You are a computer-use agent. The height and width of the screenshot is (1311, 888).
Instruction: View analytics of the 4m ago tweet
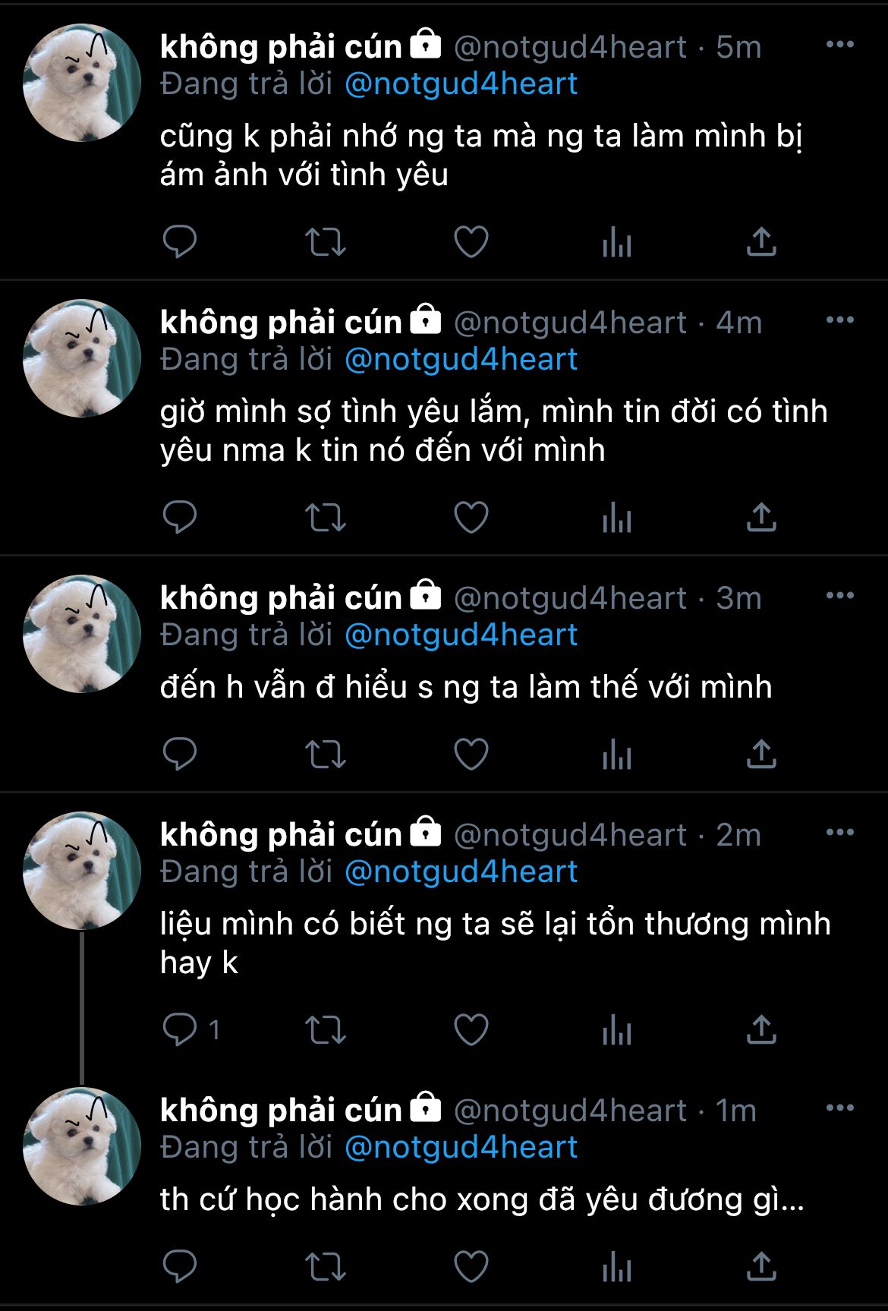[x=616, y=518]
